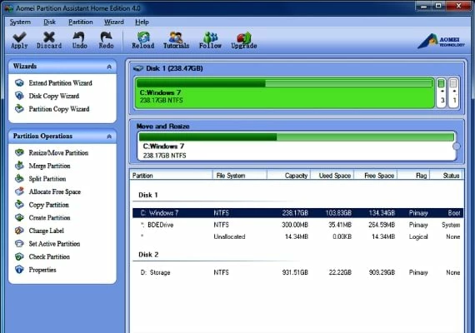
Task: Click the Disk 1 group heading in list
Action: click(x=148, y=195)
